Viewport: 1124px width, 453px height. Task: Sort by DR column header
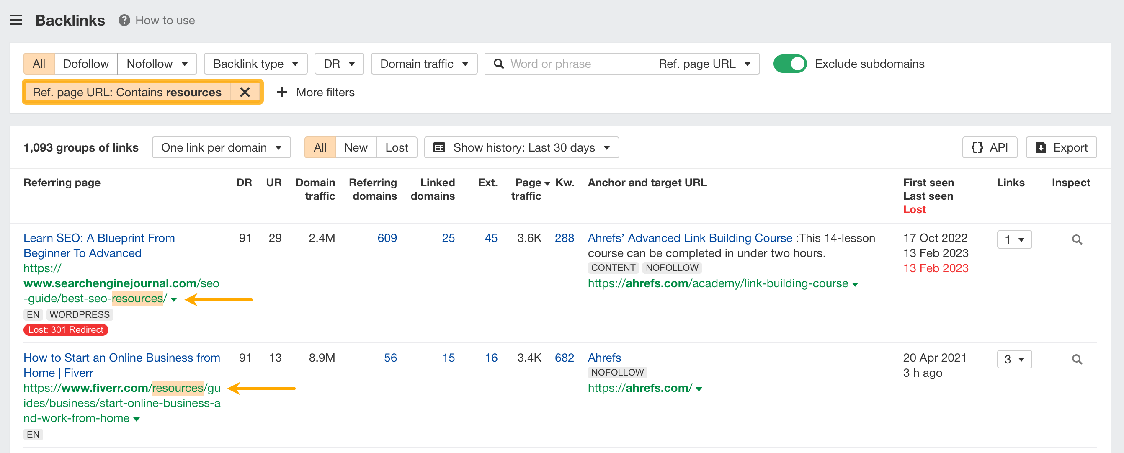tap(244, 183)
